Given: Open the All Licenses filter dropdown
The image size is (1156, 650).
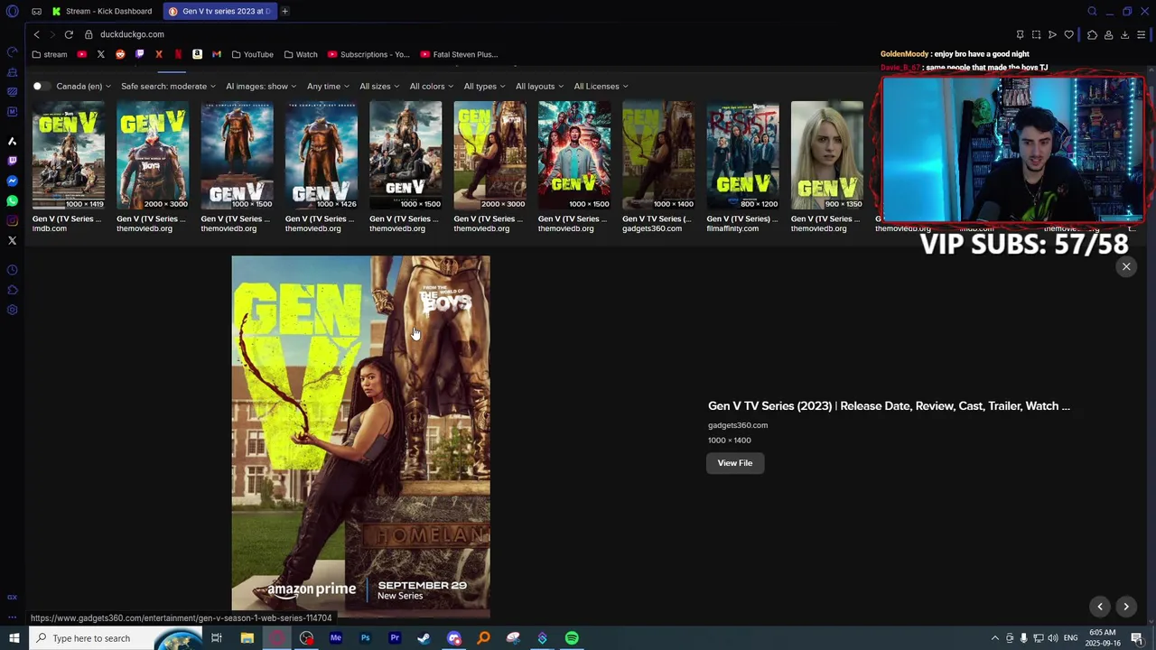Looking at the screenshot, I should [x=601, y=86].
